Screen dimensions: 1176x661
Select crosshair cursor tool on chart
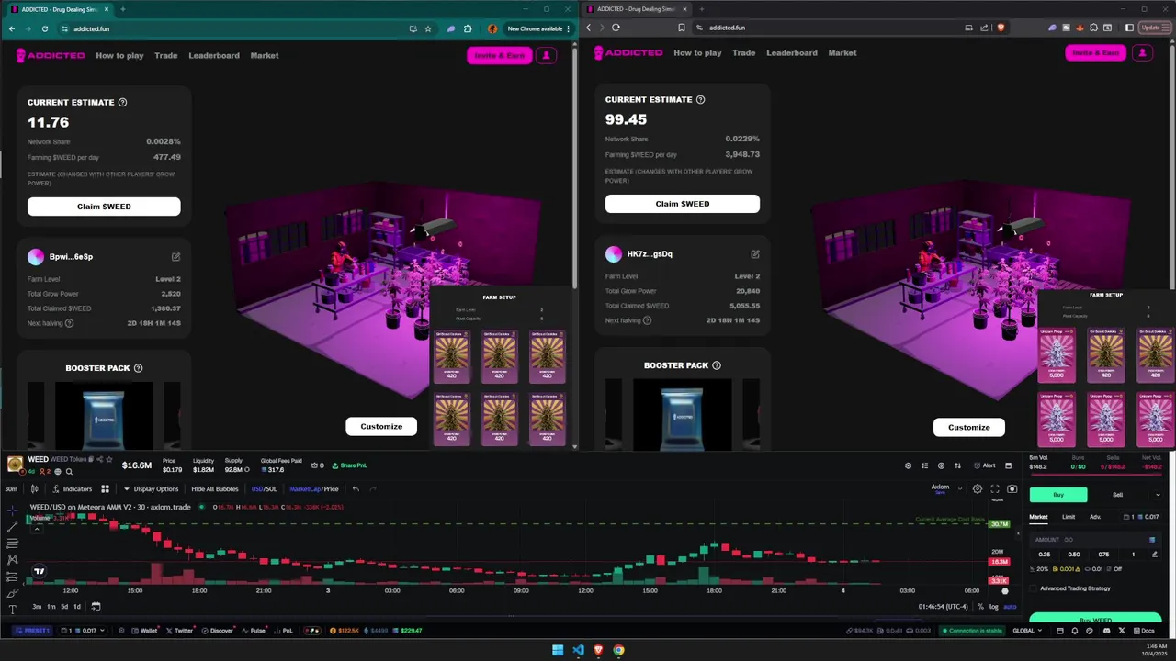click(x=12, y=510)
